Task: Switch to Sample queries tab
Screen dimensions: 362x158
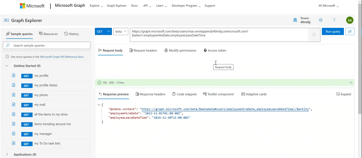Action: pos(19,34)
